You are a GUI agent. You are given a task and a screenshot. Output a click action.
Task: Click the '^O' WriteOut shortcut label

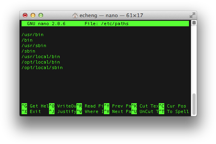click(52, 106)
